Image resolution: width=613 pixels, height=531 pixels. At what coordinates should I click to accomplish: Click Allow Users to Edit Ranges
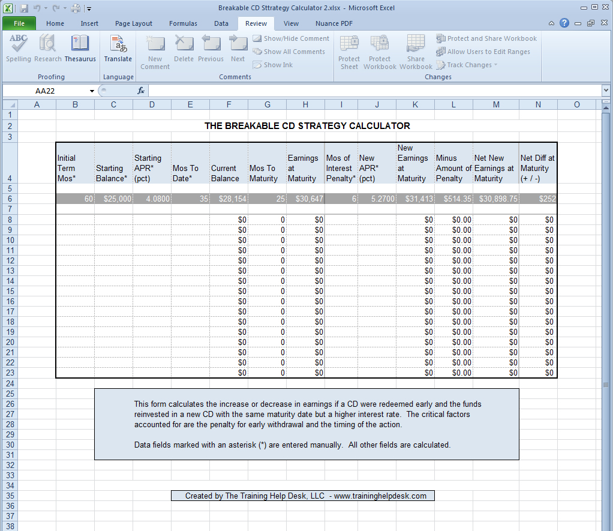[483, 52]
